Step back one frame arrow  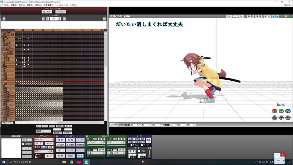(48, 19)
